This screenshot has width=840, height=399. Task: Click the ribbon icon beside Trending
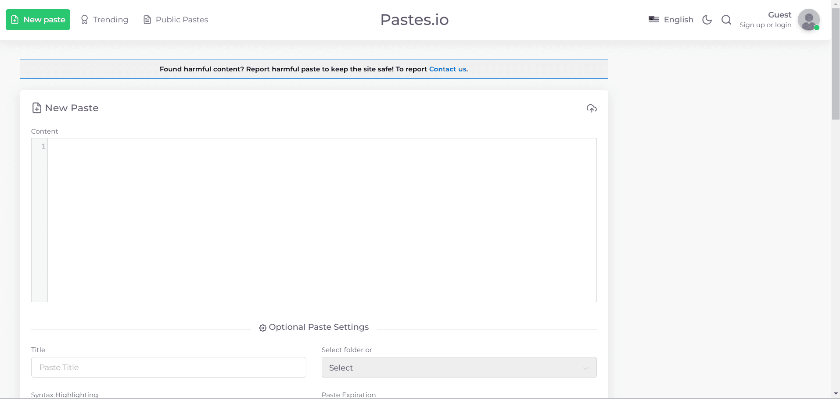click(x=85, y=20)
